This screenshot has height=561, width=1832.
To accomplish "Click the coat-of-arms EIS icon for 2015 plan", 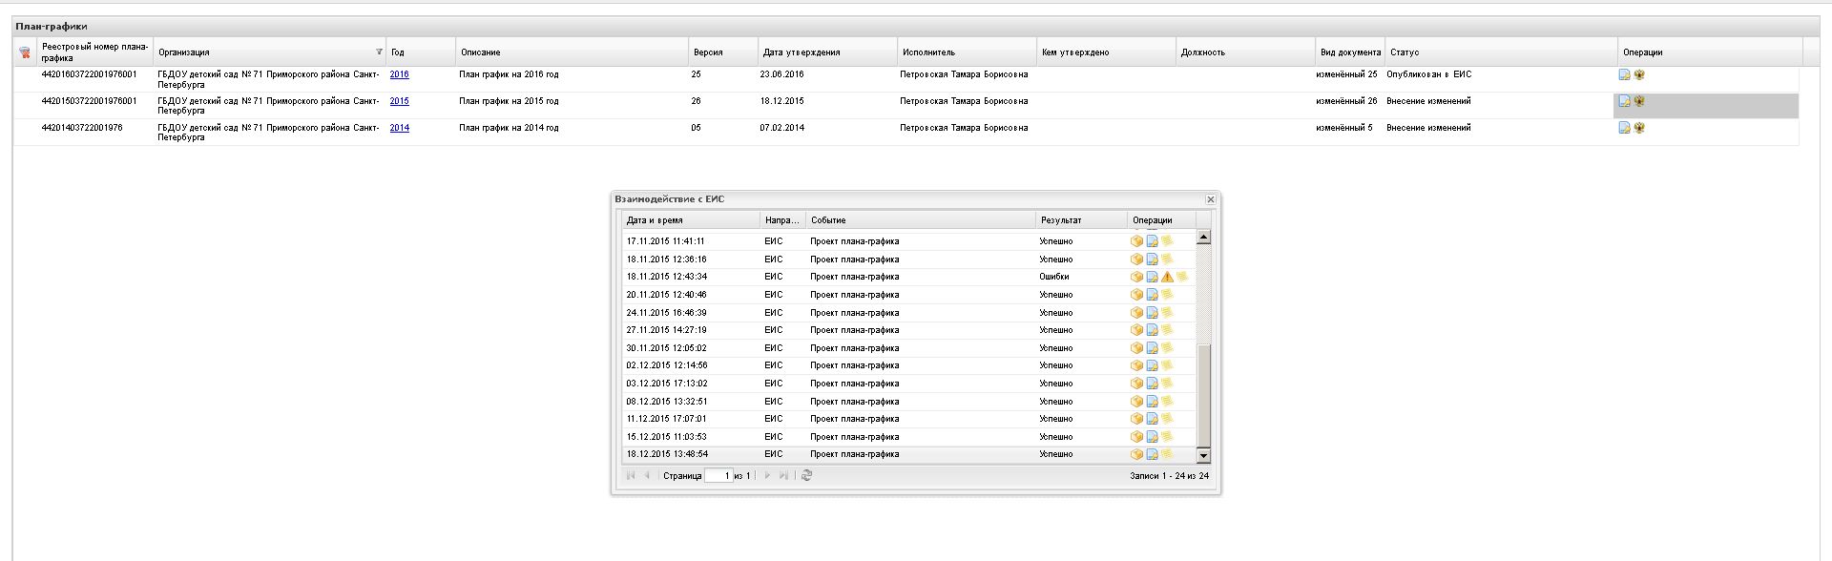I will tap(1639, 101).
